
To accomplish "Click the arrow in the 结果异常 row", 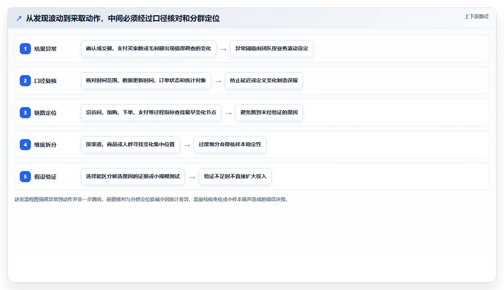I will tap(223, 49).
